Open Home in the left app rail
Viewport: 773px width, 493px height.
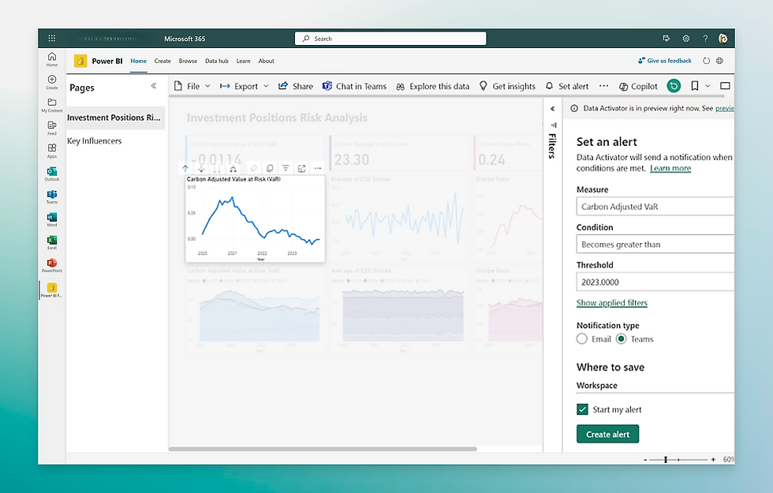pos(52,59)
